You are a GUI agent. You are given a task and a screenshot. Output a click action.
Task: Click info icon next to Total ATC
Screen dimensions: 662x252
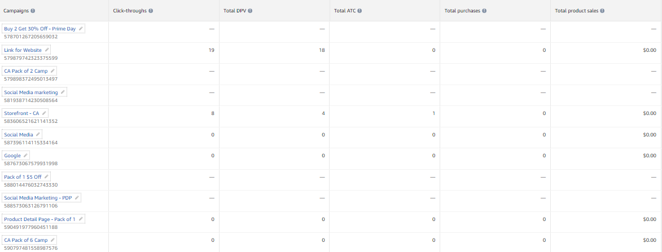point(360,11)
